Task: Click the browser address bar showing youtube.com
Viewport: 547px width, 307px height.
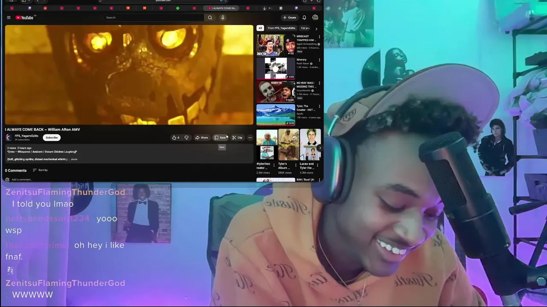Action: click(x=163, y=1)
